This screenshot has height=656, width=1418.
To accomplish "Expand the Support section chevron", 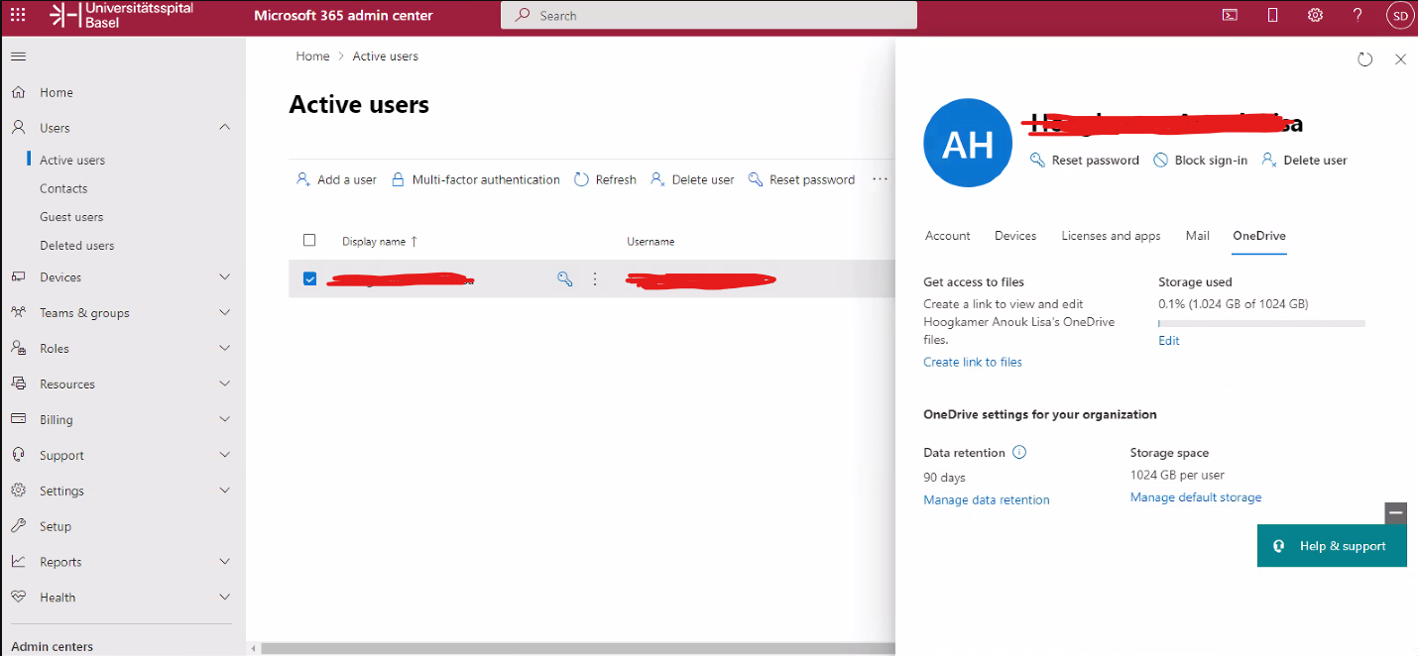I will [x=225, y=455].
